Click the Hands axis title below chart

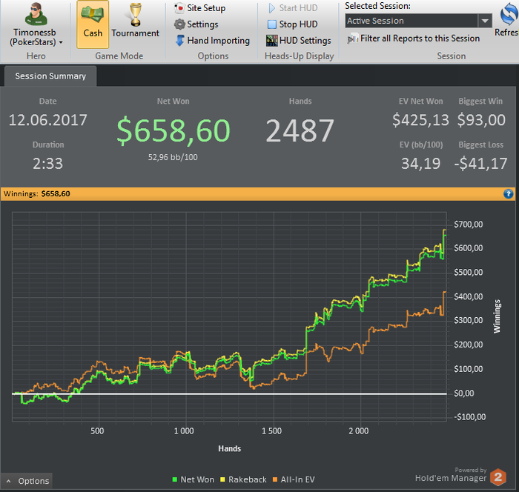click(230, 449)
